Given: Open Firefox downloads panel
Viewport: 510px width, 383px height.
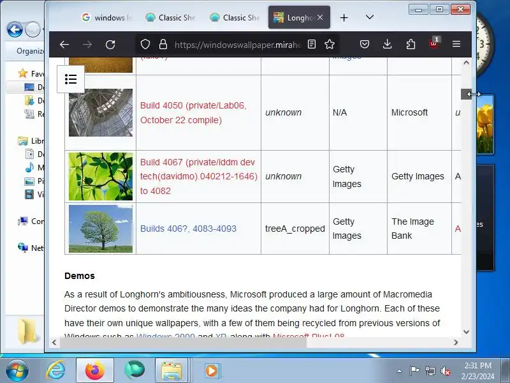Looking at the screenshot, I should [x=388, y=44].
